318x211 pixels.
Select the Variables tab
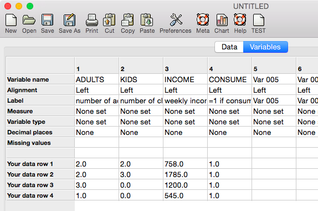click(x=265, y=47)
